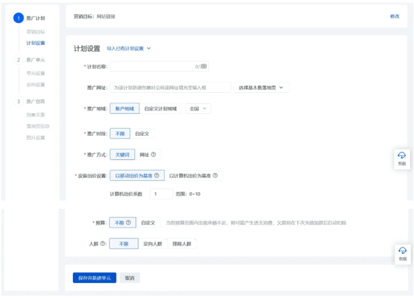Click help icon on 以计算机出价为基准
Image resolution: width=414 pixels, height=299 pixels.
215,176
